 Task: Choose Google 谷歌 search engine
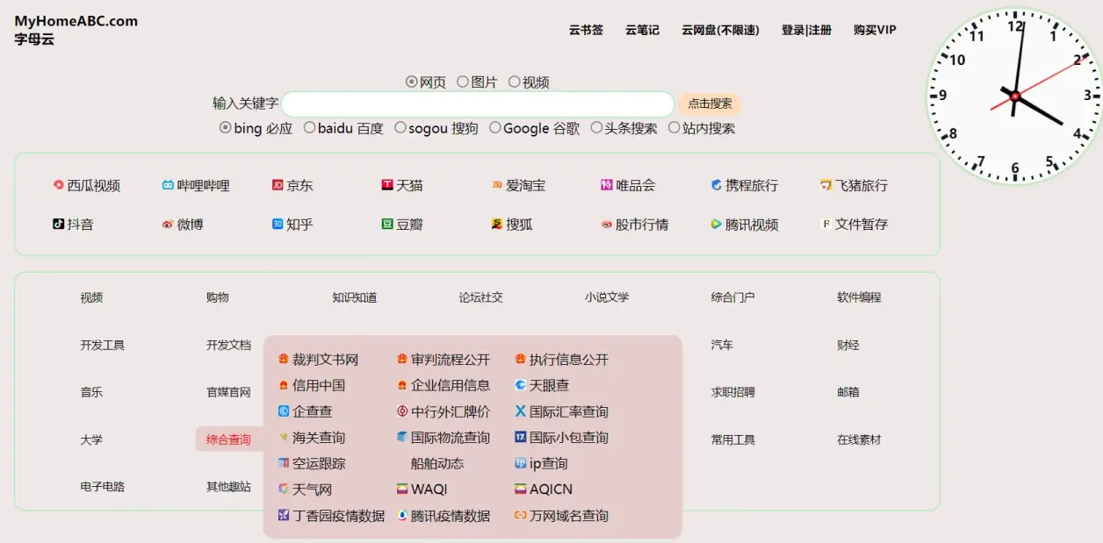pos(495,127)
